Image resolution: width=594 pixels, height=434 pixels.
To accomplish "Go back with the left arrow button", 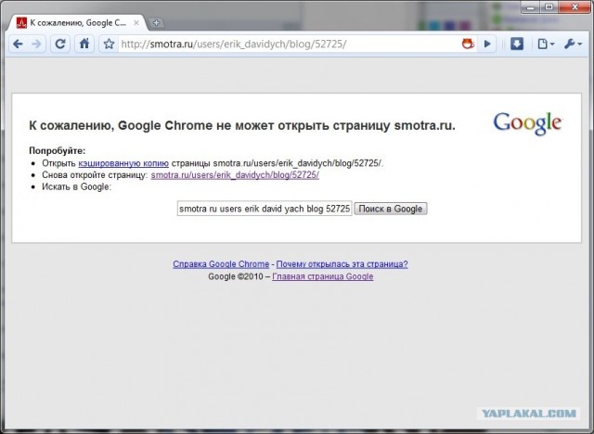I will coord(18,45).
